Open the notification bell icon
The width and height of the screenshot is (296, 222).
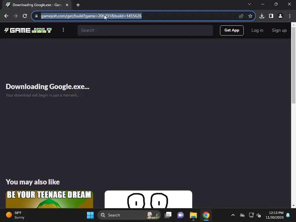coord(288,215)
